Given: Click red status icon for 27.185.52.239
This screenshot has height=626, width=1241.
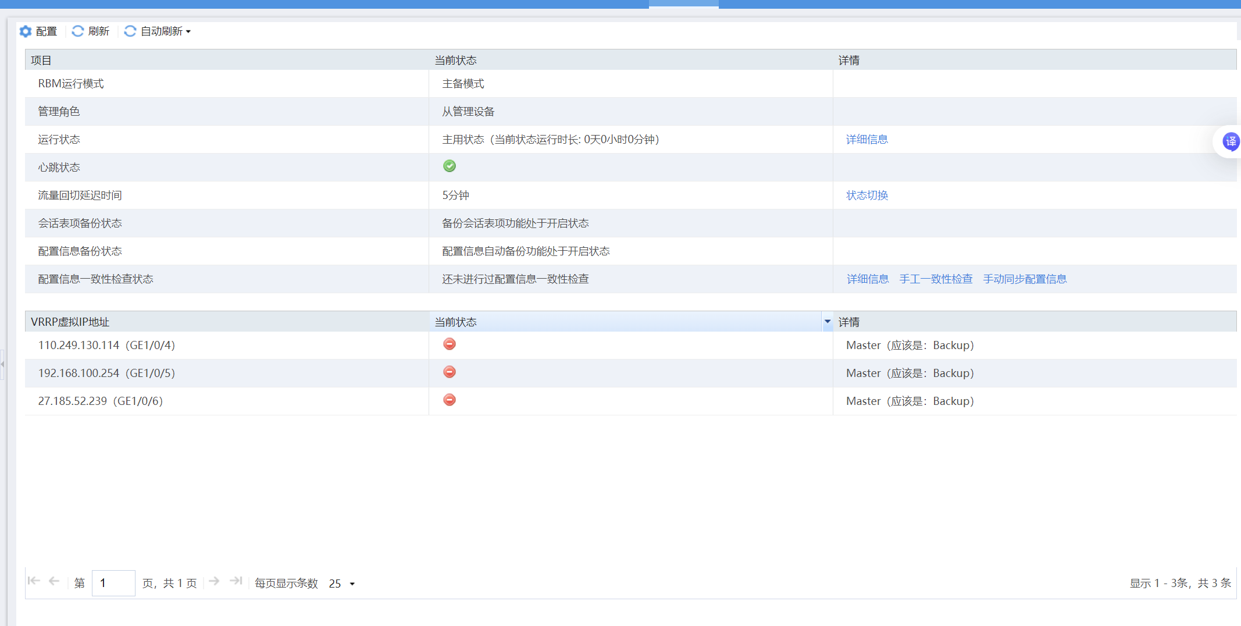Looking at the screenshot, I should coord(450,400).
